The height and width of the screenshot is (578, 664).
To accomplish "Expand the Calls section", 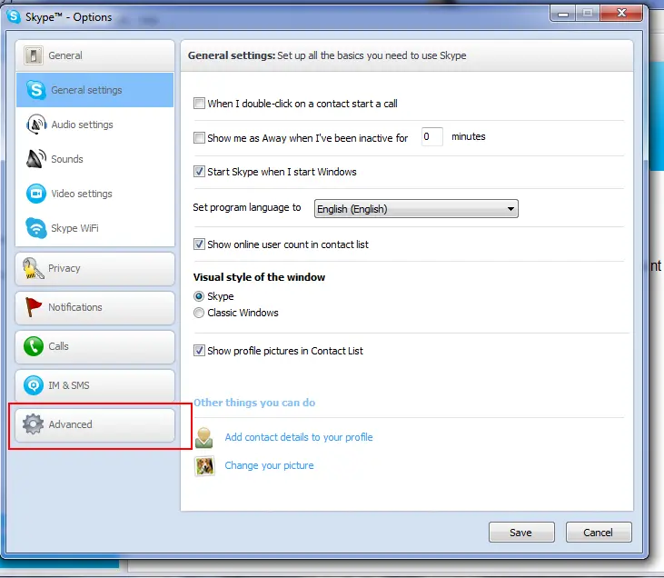I will pos(94,346).
